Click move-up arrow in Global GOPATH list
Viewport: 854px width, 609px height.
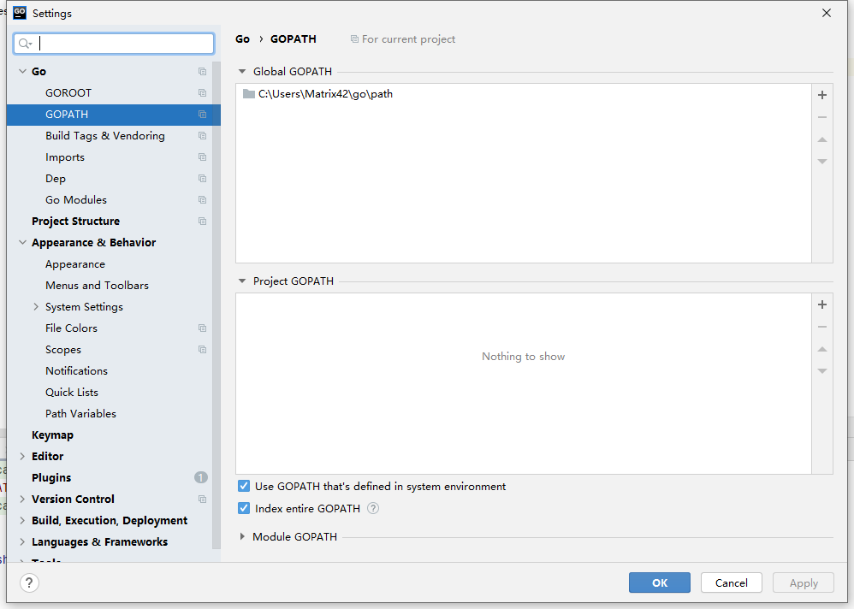822,140
